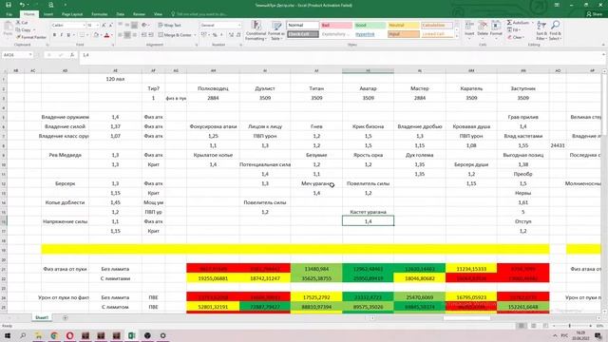The height and width of the screenshot is (342, 608).
Task: Apply red font color
Action: pos(106,35)
